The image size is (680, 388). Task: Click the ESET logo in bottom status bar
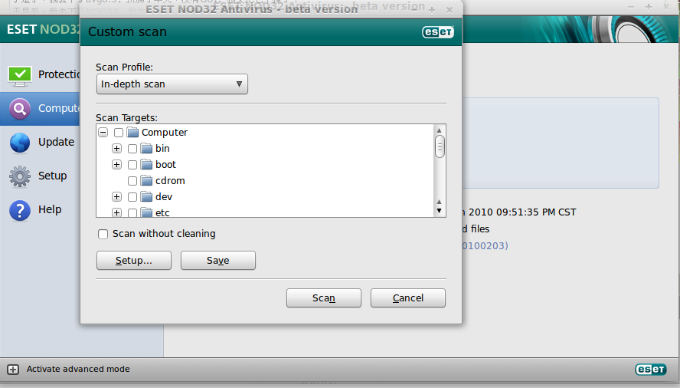tap(650, 370)
